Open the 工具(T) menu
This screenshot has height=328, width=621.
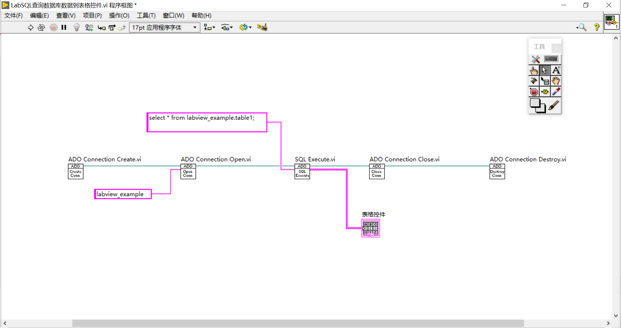tap(146, 15)
